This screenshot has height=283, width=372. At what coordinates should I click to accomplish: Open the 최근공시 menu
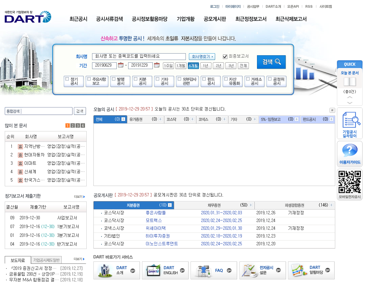pos(78,19)
